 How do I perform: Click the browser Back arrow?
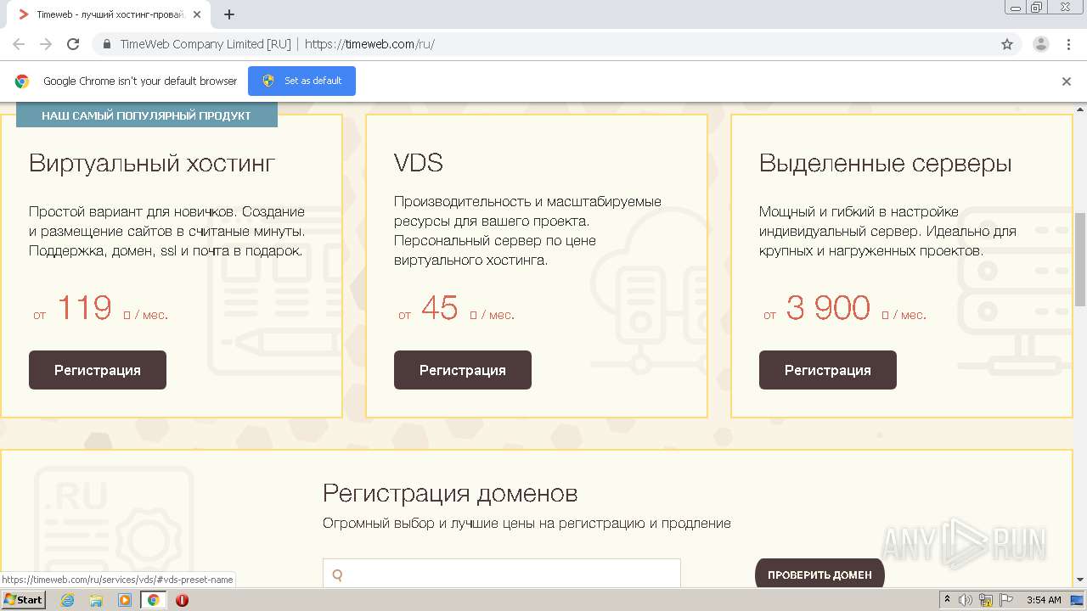[x=19, y=44]
